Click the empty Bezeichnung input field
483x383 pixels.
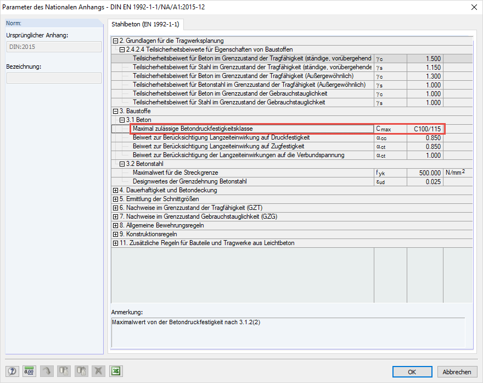54,78
